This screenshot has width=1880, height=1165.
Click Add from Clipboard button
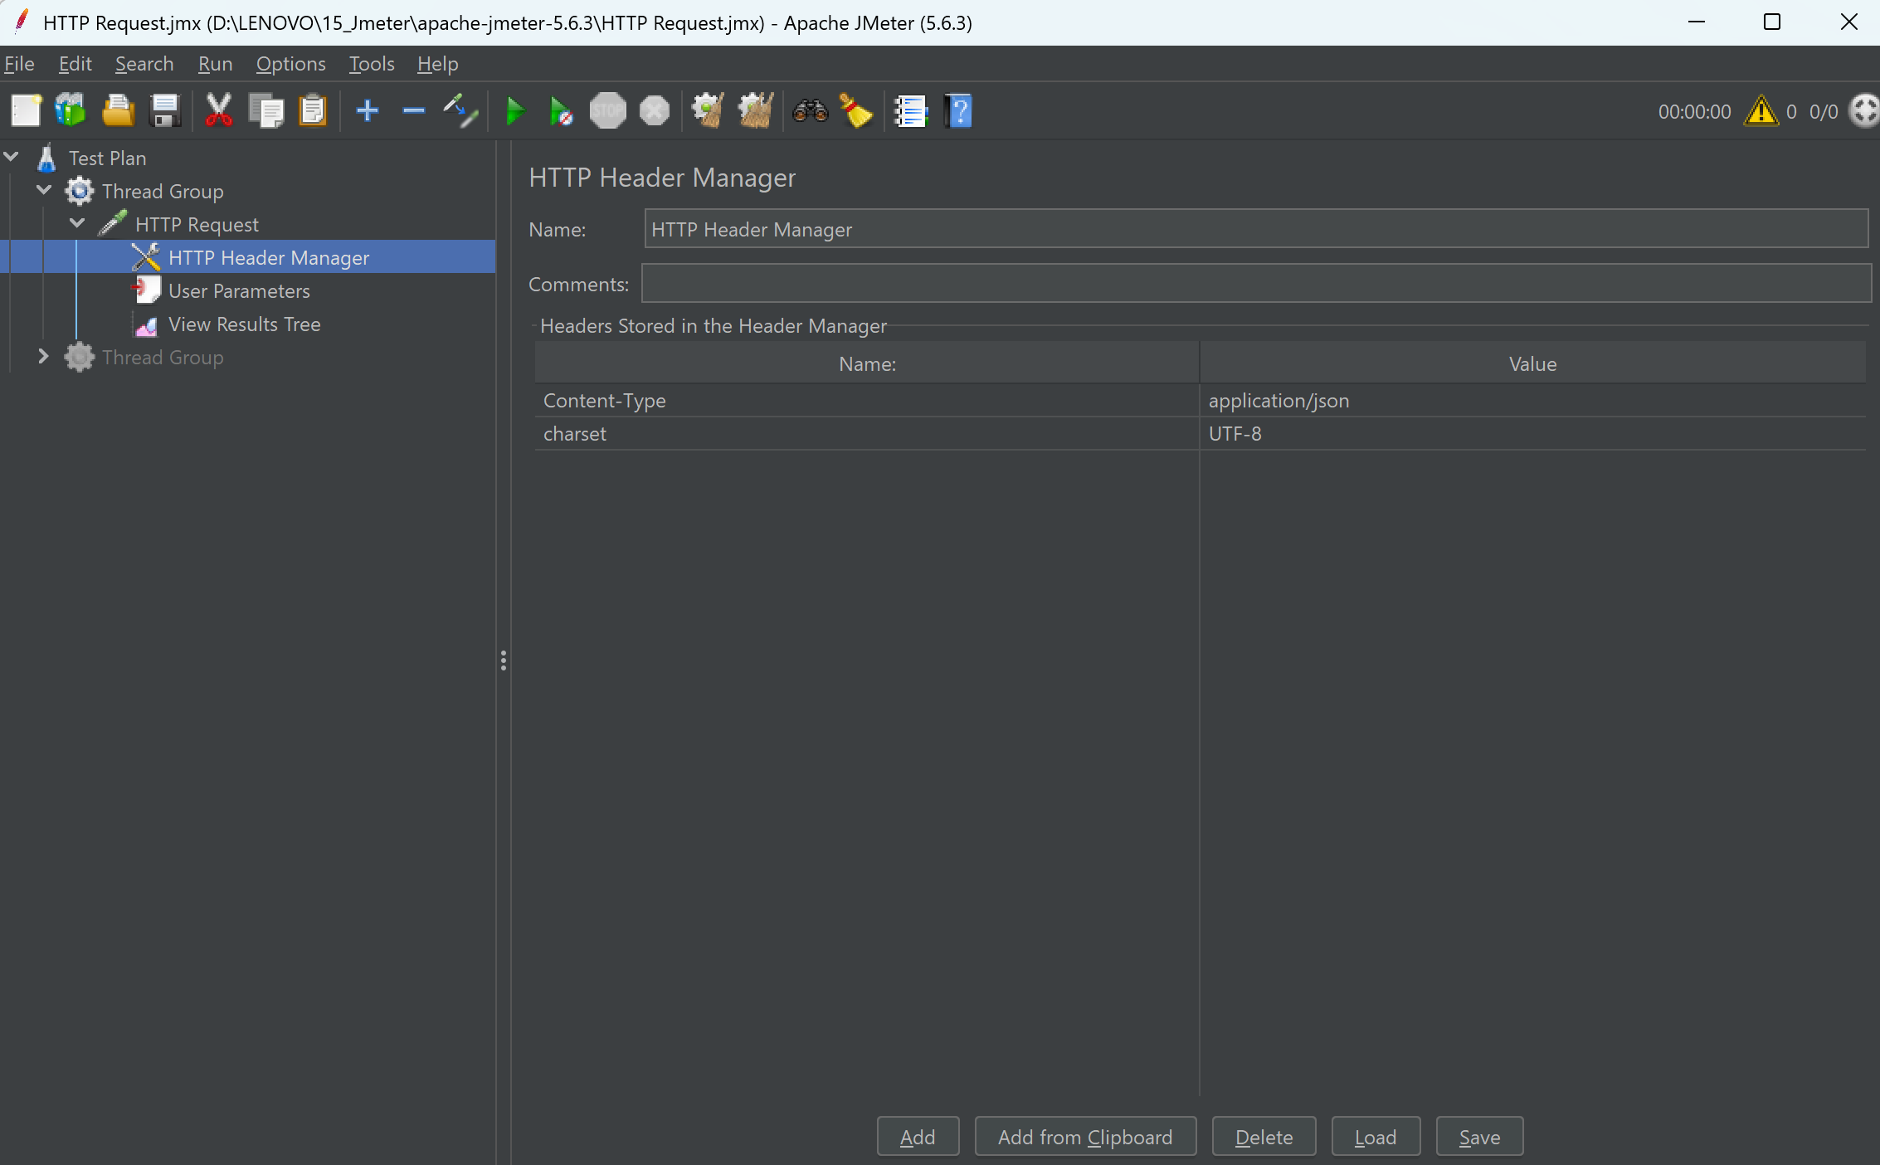1085,1136
